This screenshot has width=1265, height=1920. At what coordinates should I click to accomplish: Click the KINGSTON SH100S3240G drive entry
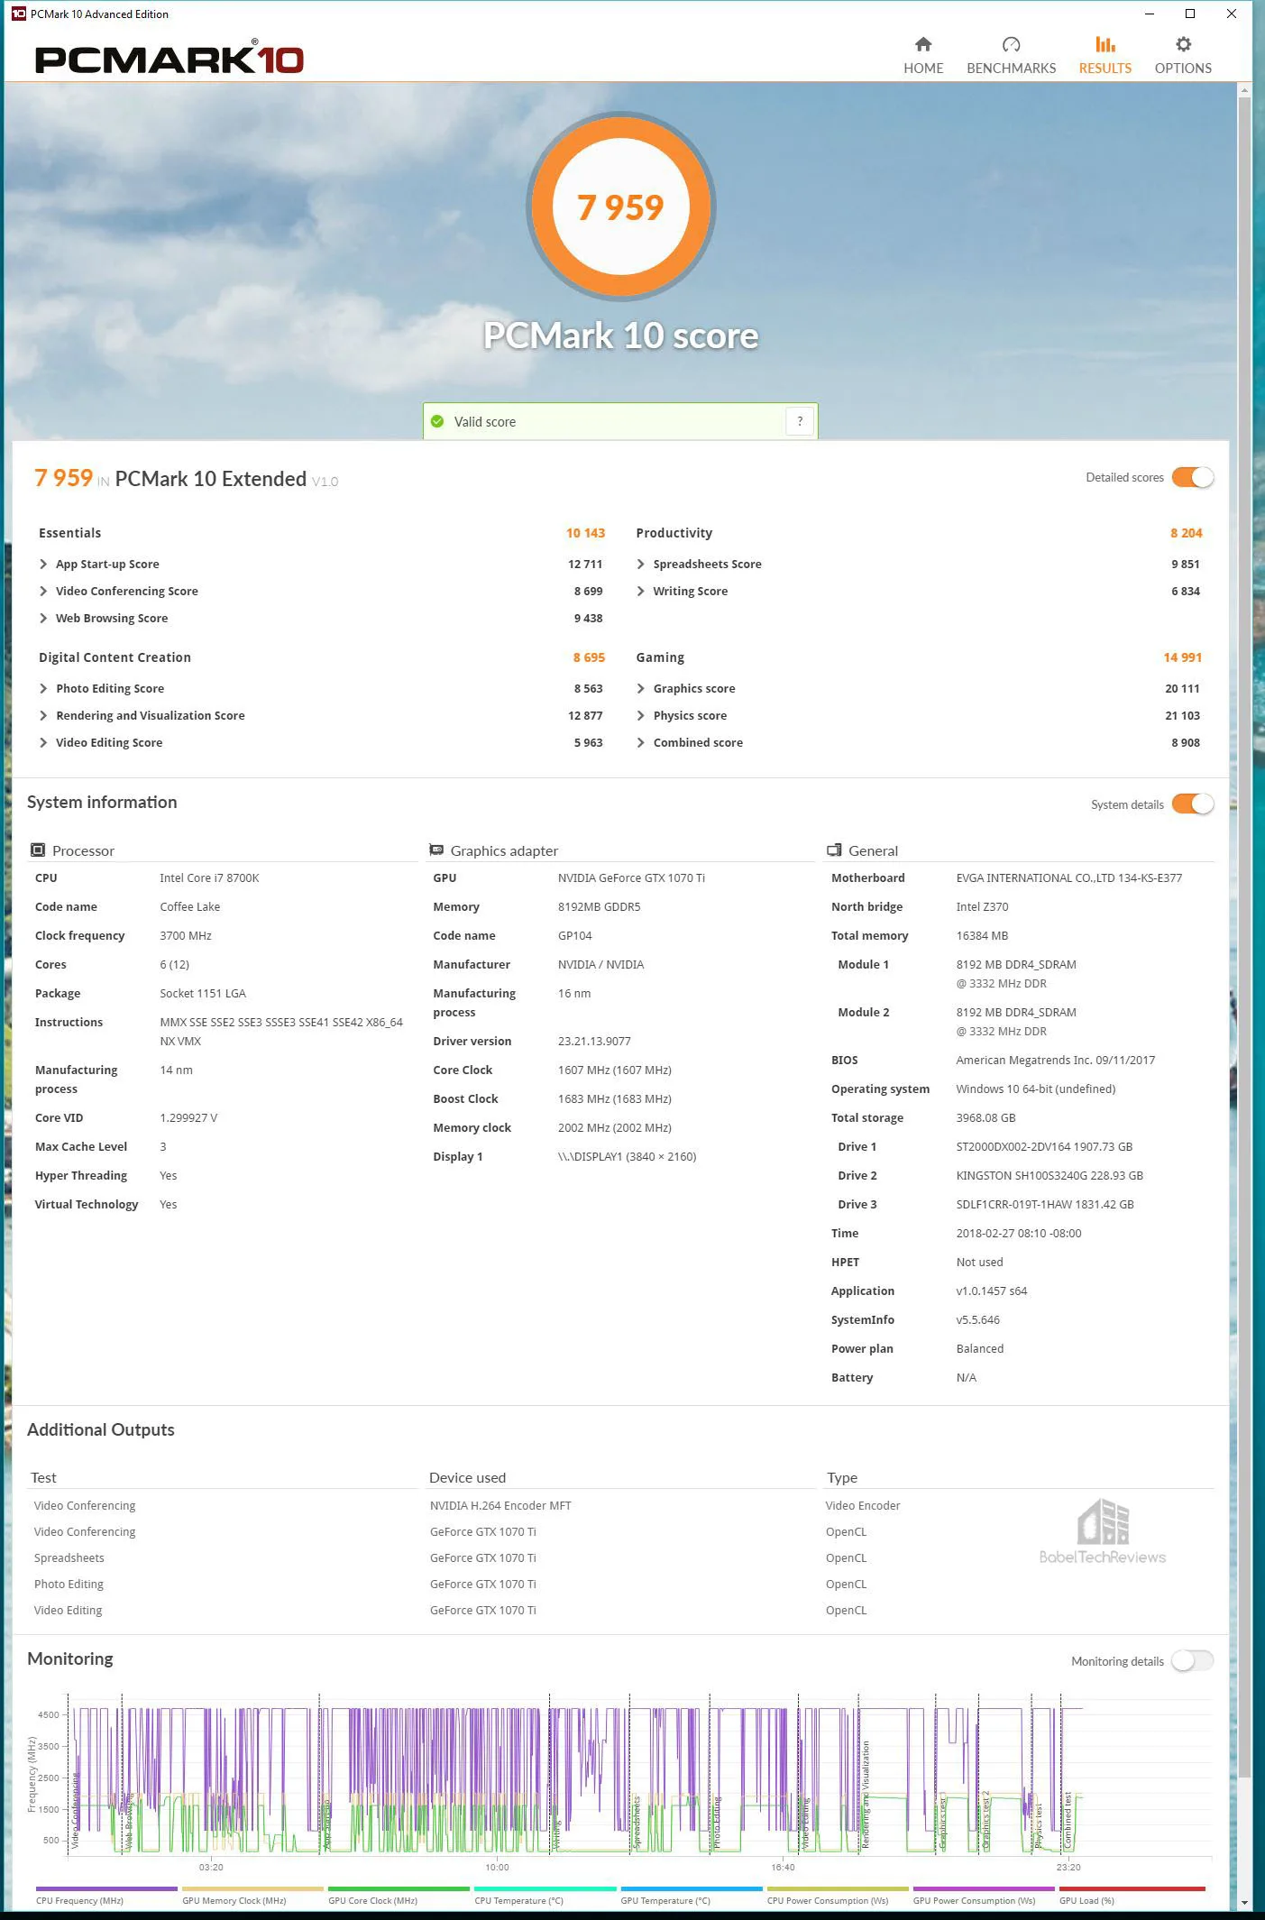pyautogui.click(x=1050, y=1175)
